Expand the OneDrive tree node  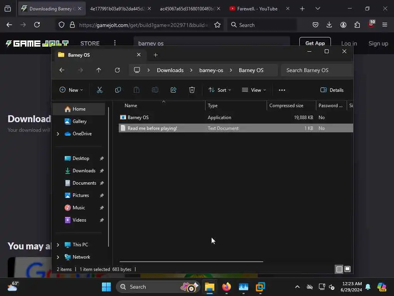pos(58,134)
